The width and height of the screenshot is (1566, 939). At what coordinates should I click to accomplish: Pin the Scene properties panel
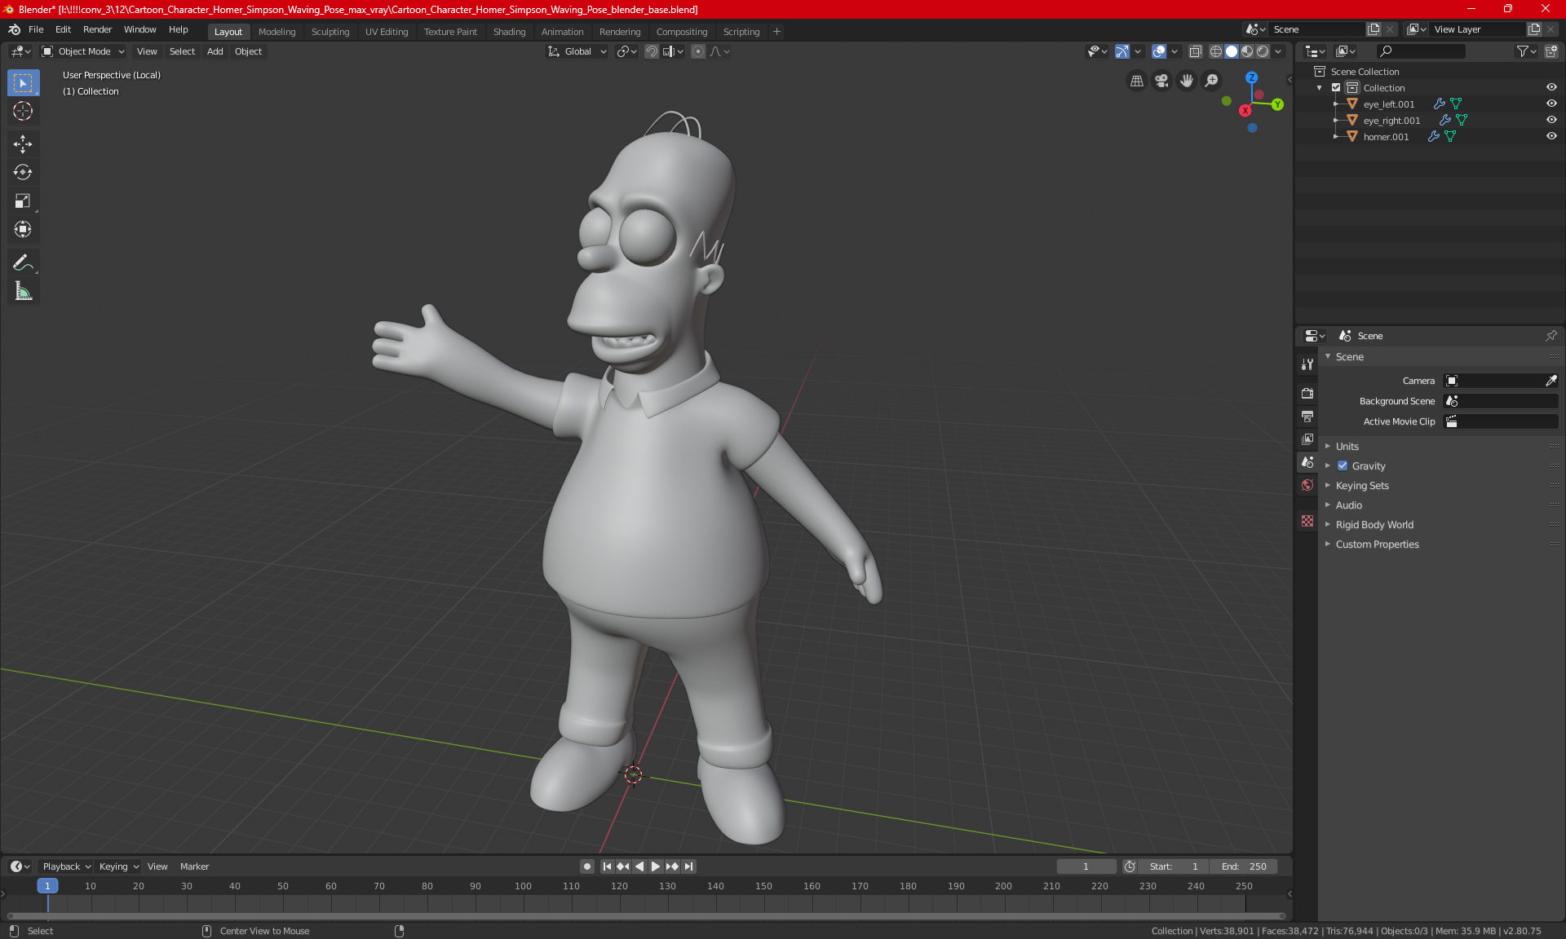[1551, 336]
